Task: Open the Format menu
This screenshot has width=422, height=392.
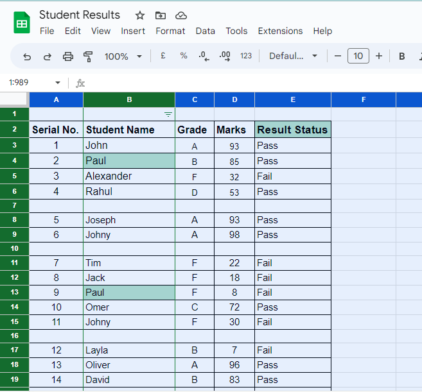Action: click(170, 31)
